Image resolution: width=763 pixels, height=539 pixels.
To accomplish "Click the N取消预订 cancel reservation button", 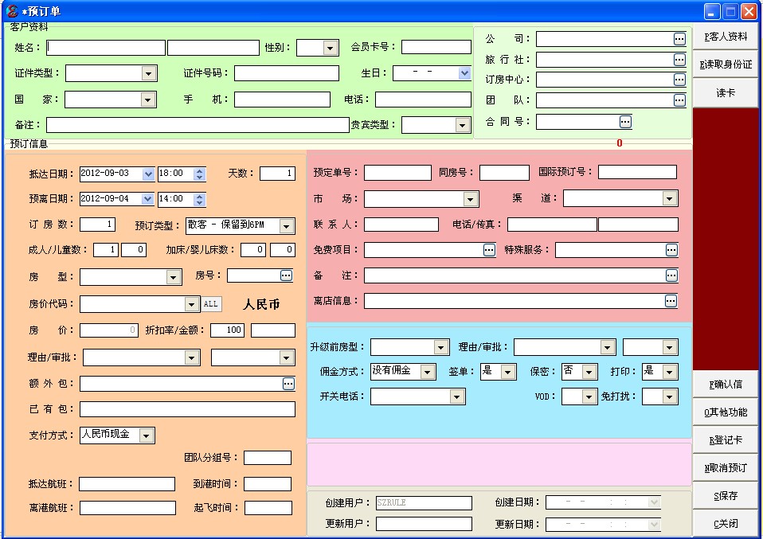I will pyautogui.click(x=725, y=468).
